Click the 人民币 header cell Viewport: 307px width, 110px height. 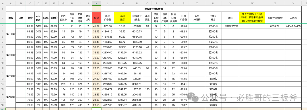[x=293, y=18]
